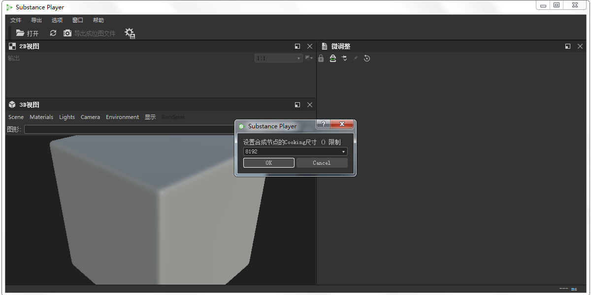
Task: Click the pin icon in 微调整 toolbar
Action: point(356,58)
